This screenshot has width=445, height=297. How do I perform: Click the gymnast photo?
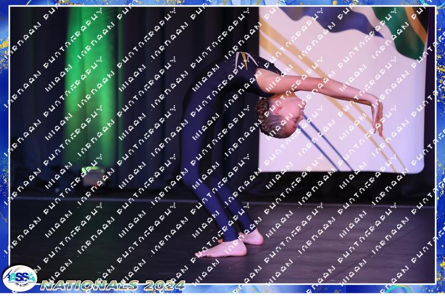tap(223, 145)
